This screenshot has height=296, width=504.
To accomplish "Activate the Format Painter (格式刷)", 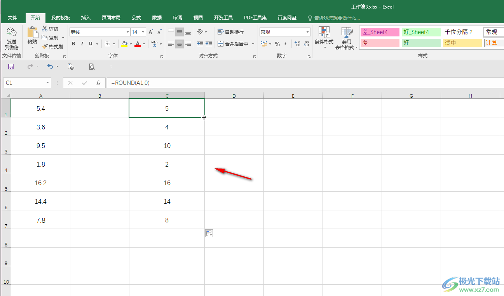I will (52, 46).
